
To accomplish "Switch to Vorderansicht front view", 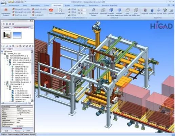I will 38,15.
